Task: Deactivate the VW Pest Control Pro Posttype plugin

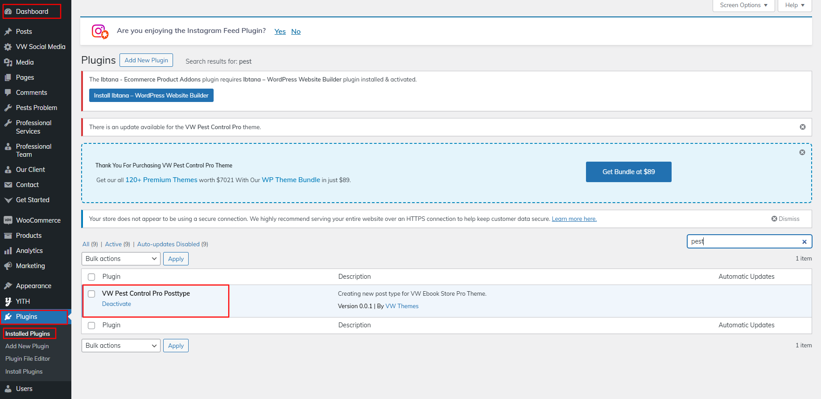Action: click(116, 304)
